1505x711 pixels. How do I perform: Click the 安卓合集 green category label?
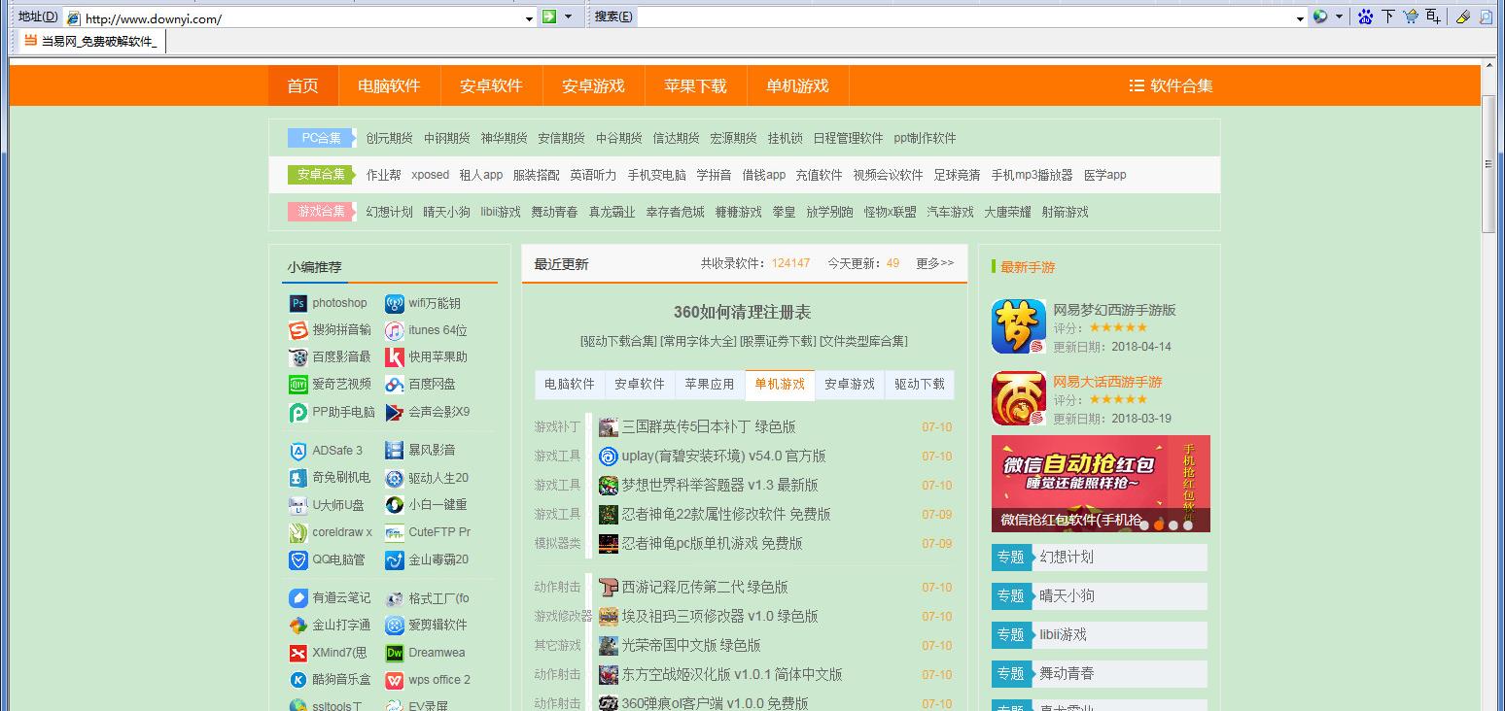coord(321,175)
